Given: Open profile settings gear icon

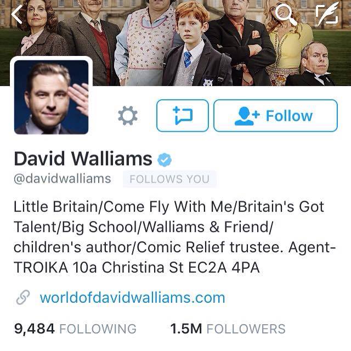Looking at the screenshot, I should click(128, 116).
